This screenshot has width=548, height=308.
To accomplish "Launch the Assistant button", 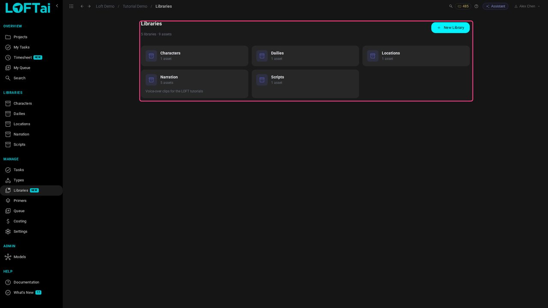I will (x=495, y=6).
